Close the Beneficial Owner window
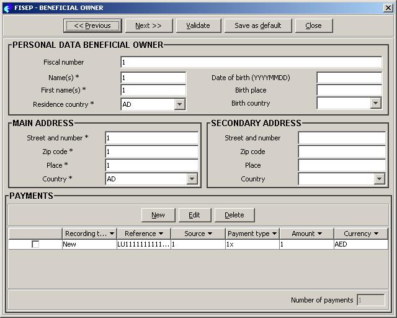 pos(388,8)
